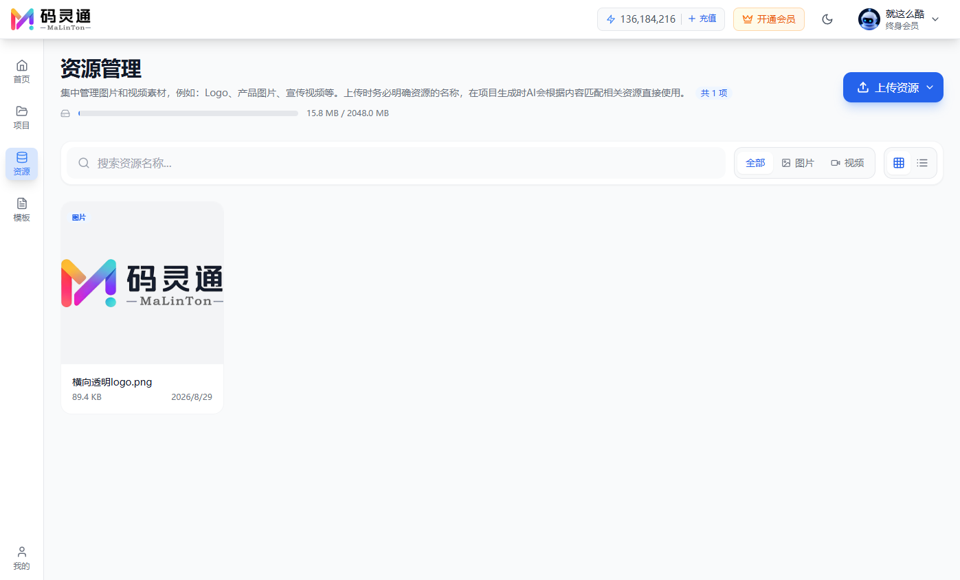Click the 15.8 MB / 2048.0 MB text

348,113
